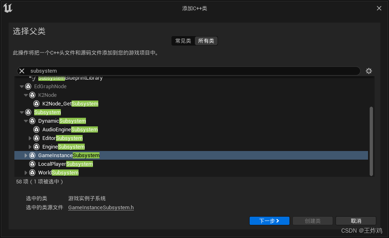Click the class icon beside AudioEngineSubsystem
389x238 pixels.
(x=36, y=129)
